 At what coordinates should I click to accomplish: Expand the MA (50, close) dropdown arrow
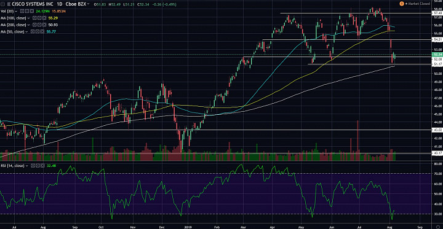tap(26, 31)
